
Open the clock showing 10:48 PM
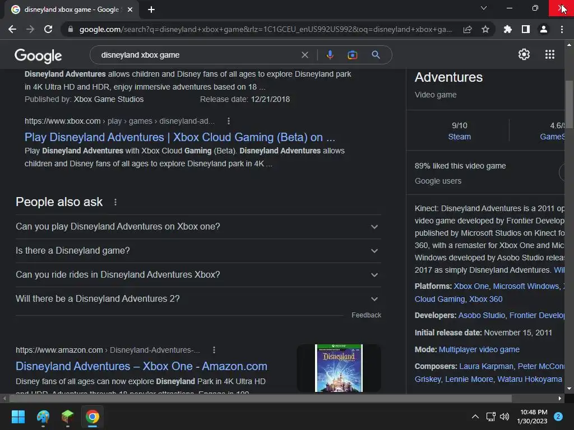[x=533, y=417]
